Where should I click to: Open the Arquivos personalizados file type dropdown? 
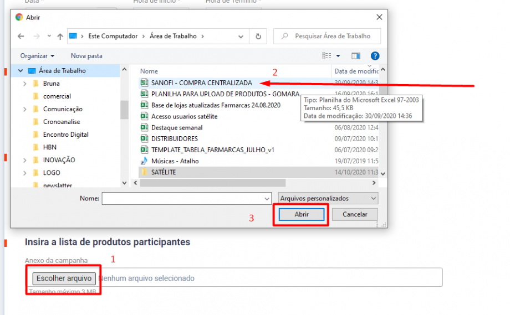pyautogui.click(x=327, y=198)
